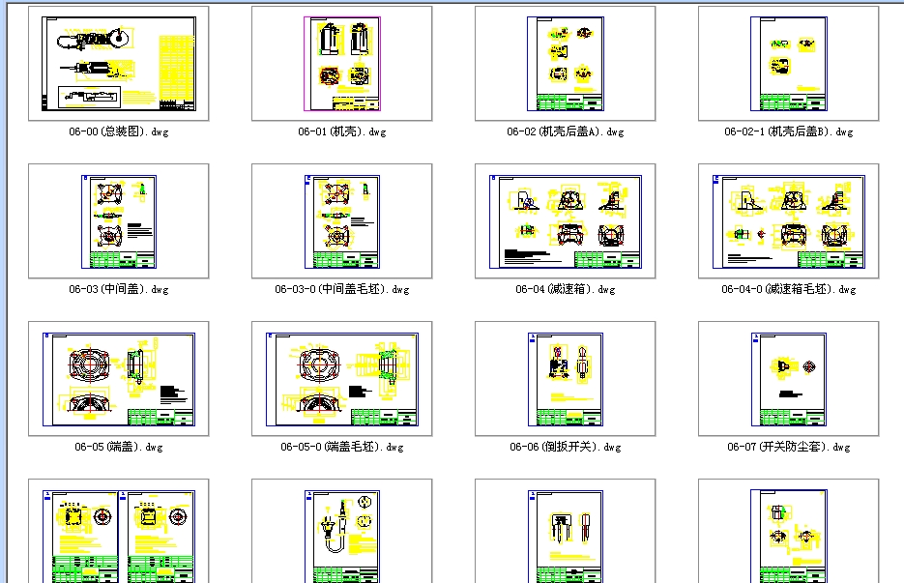
Task: Click file name 06-06 (倒扳开关).dwg
Action: tap(565, 447)
